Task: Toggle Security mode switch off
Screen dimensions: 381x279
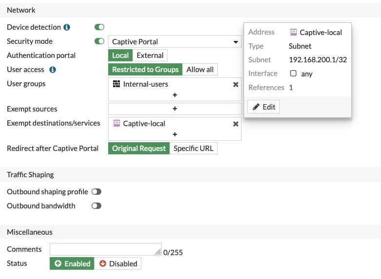Action: [x=99, y=41]
